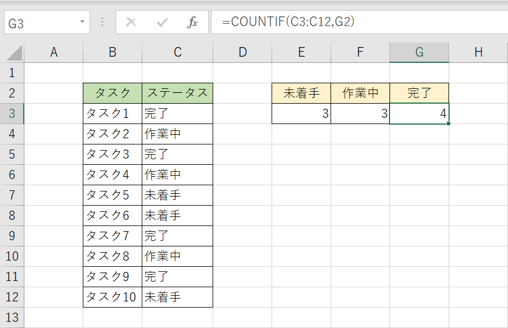Click the Insert Function fx icon
The width and height of the screenshot is (508, 328).
pyautogui.click(x=193, y=23)
